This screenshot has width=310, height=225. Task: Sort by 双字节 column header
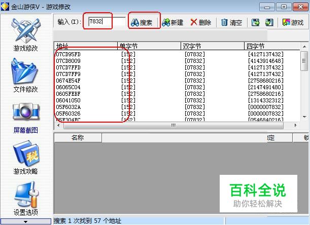click(213, 46)
